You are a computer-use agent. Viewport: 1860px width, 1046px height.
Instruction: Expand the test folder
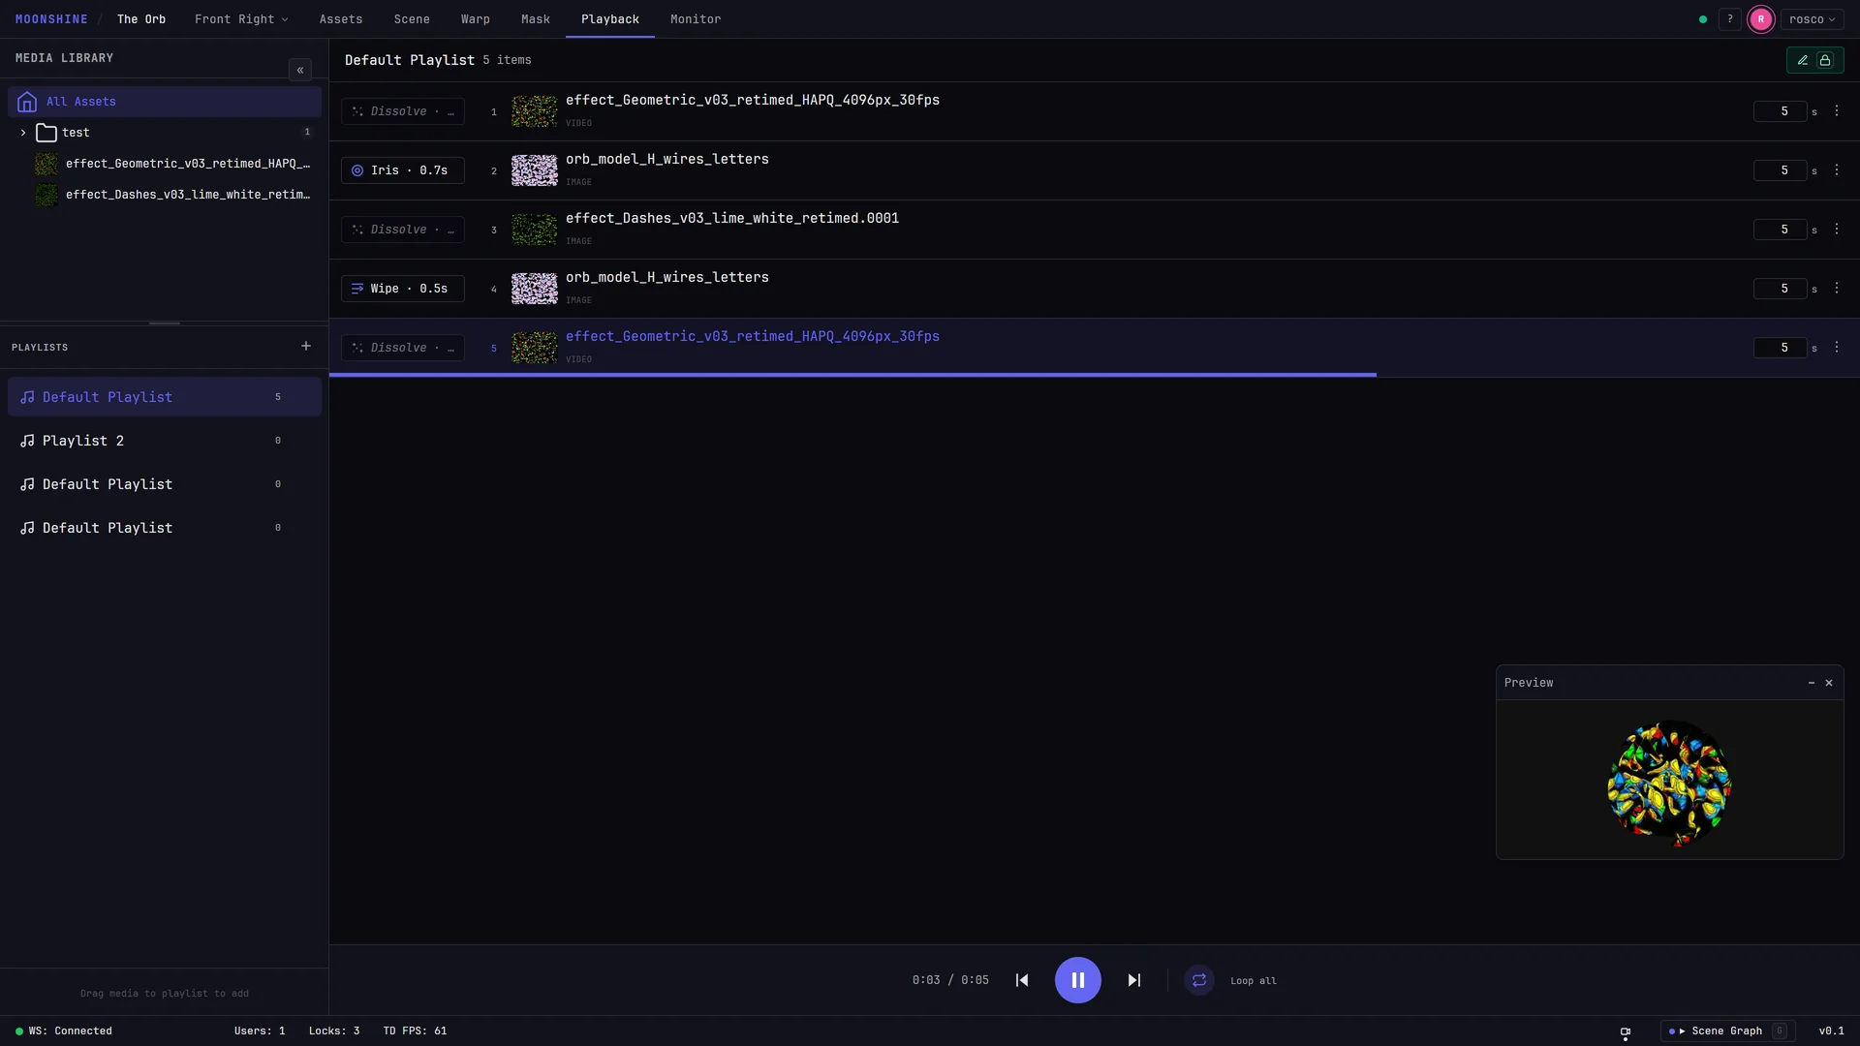23,133
